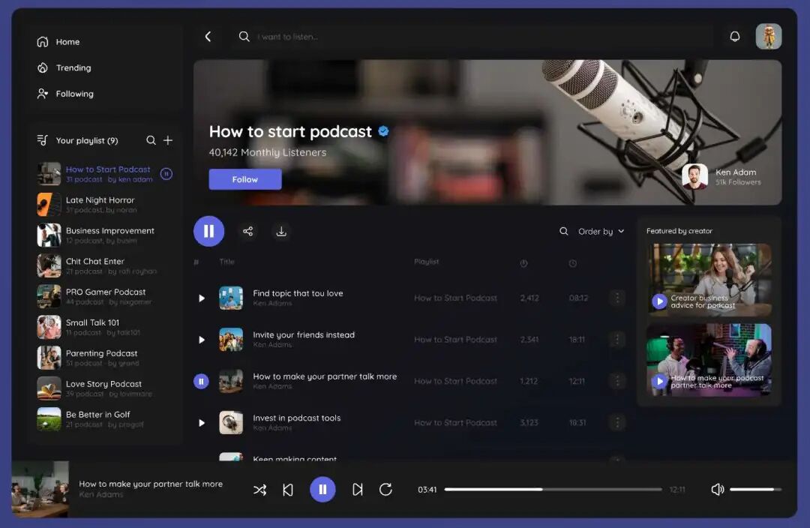Sort by the duration clock column icon

point(572,263)
